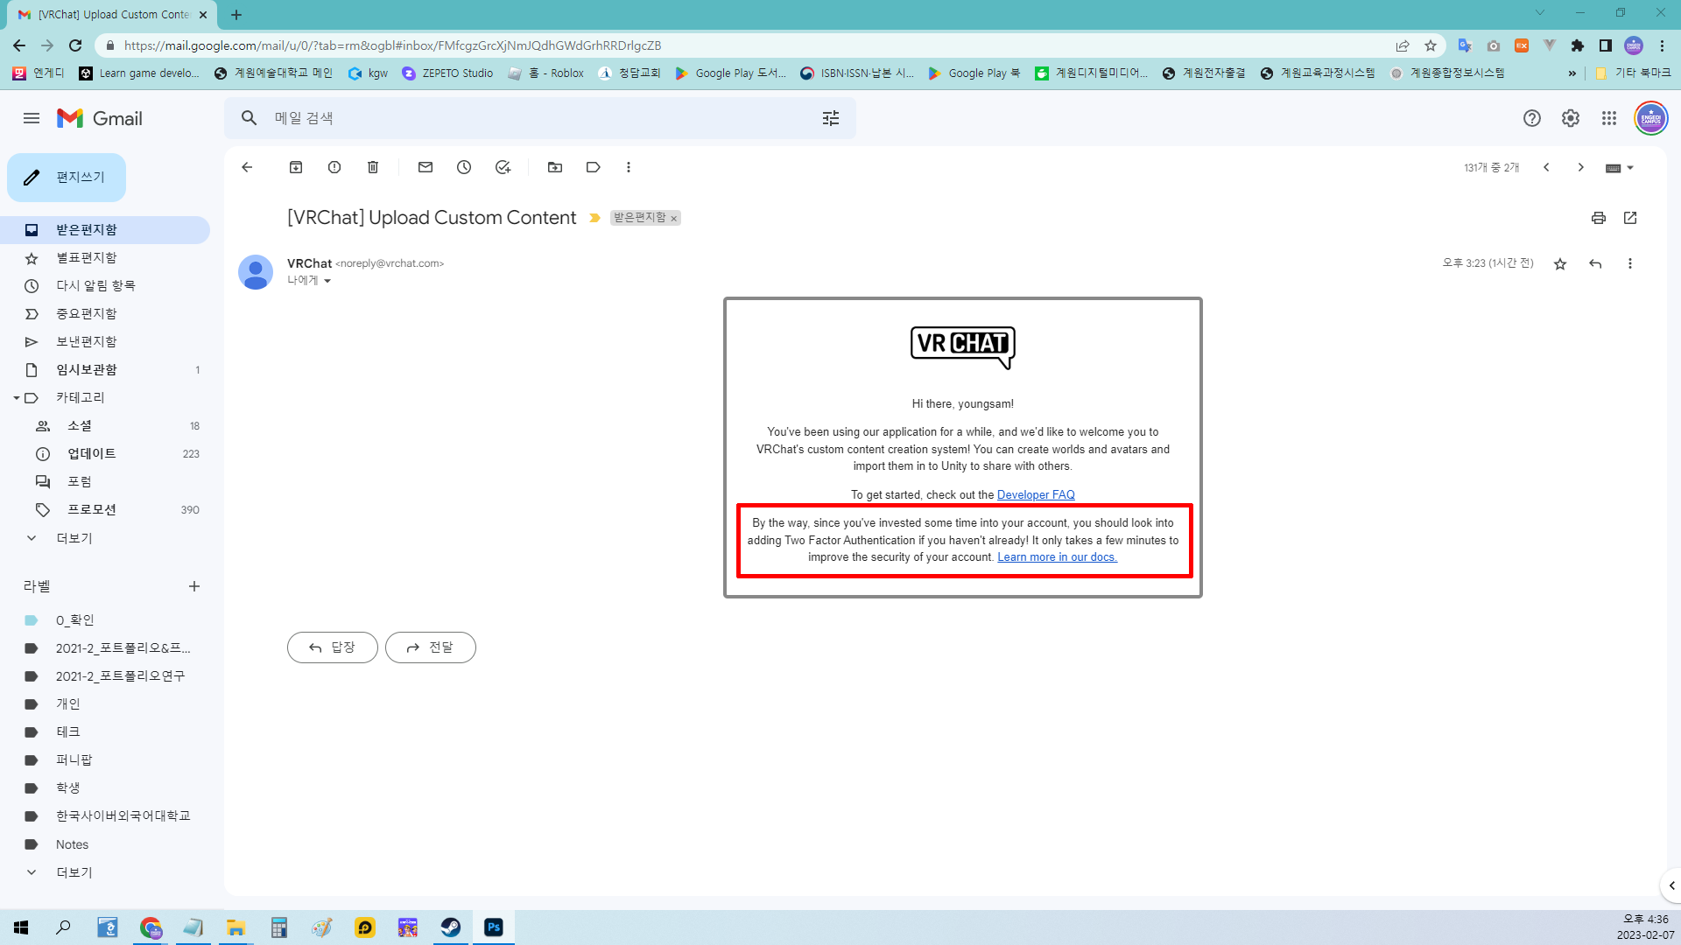Open the Notes label

[x=105, y=844]
